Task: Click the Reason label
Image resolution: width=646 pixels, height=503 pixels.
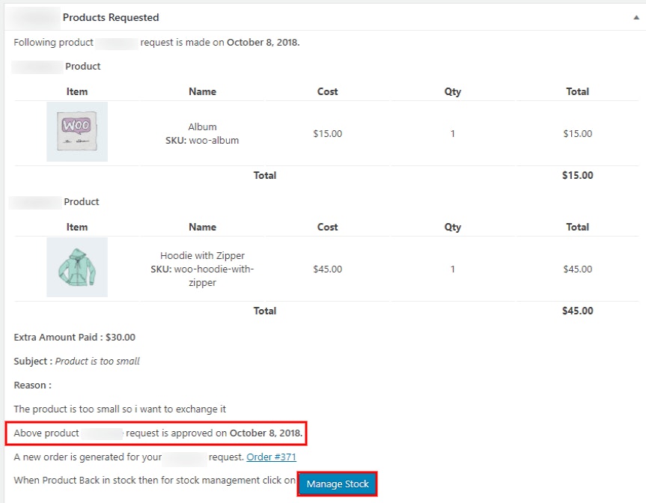Action: pyautogui.click(x=32, y=385)
